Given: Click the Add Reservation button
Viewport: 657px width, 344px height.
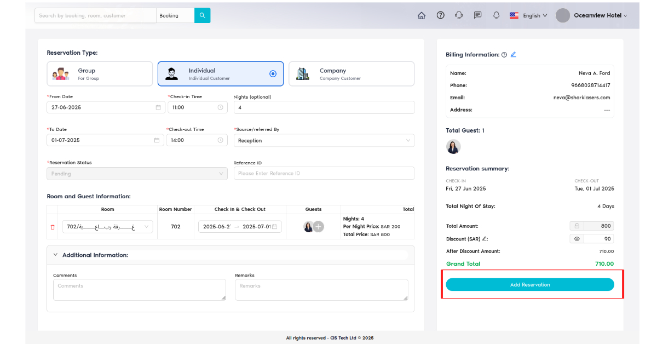Looking at the screenshot, I should [x=529, y=285].
